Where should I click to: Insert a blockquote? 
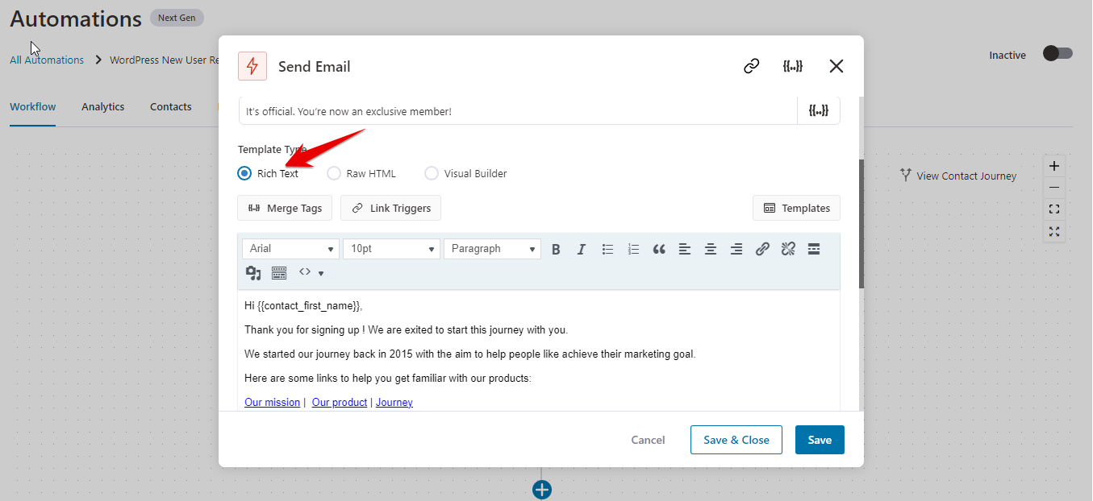pos(659,249)
